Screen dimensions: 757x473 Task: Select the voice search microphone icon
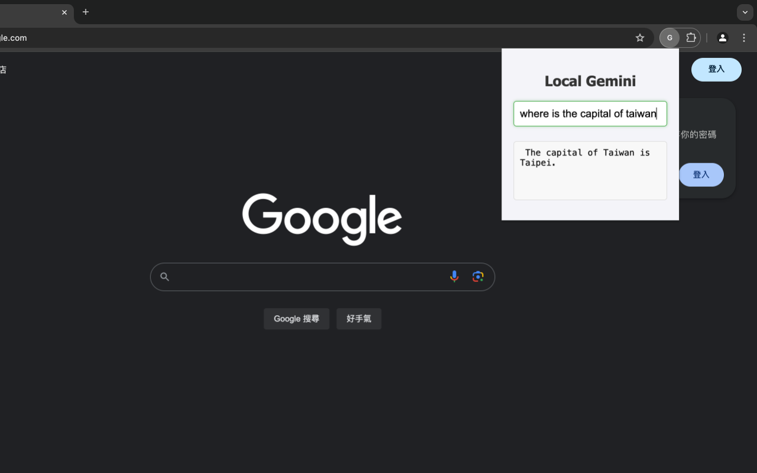click(x=454, y=276)
